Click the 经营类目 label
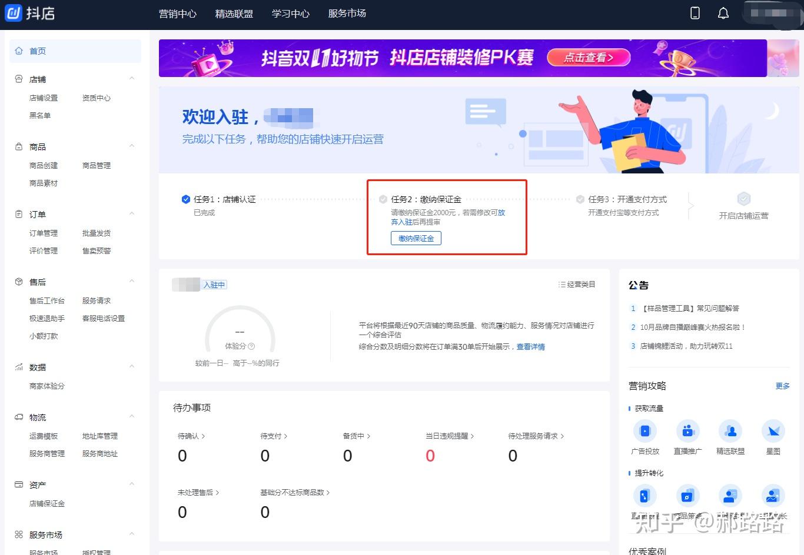This screenshot has width=804, height=555. pos(582,285)
